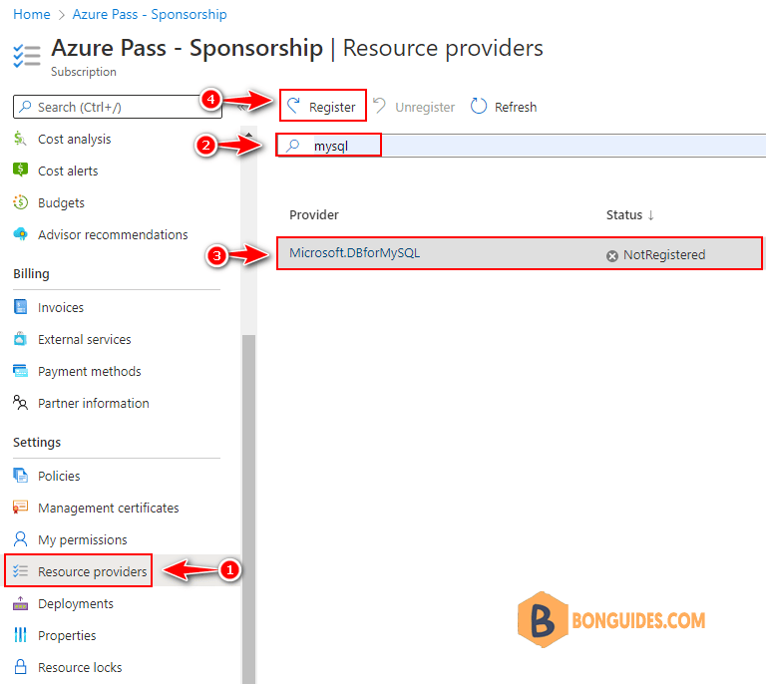Open the Properties sidebar item
Screen dimensions: 766x685
[67, 635]
